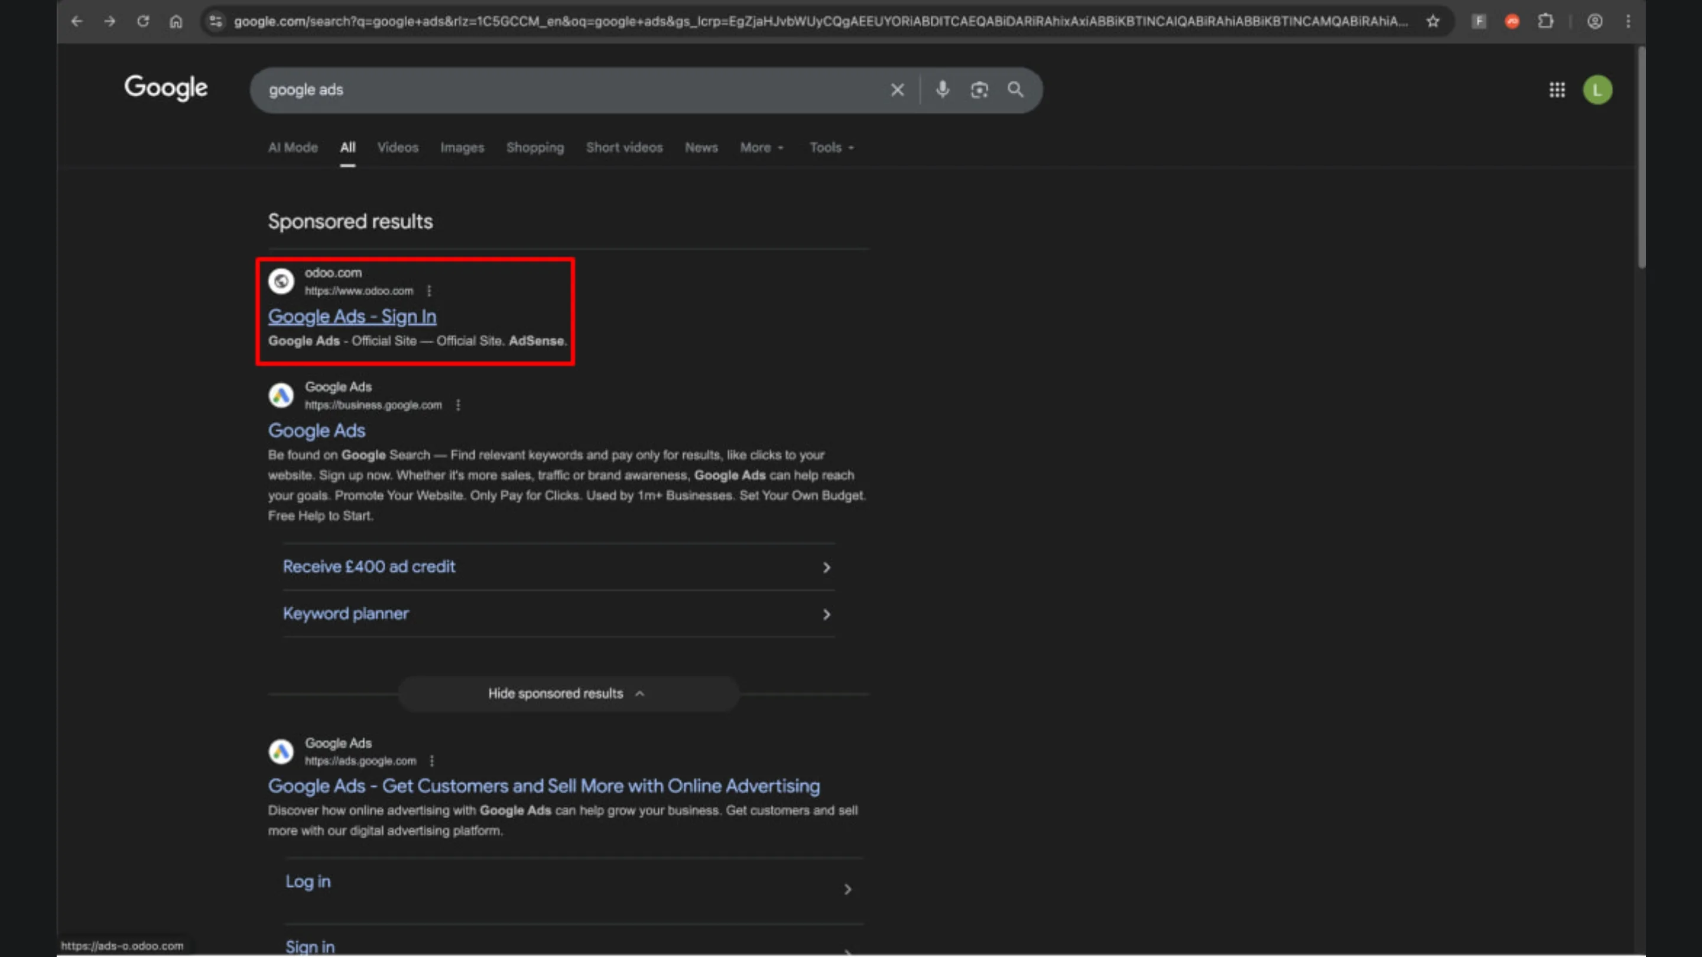
Task: Open Google Ads - Sign In link
Action: tap(352, 317)
